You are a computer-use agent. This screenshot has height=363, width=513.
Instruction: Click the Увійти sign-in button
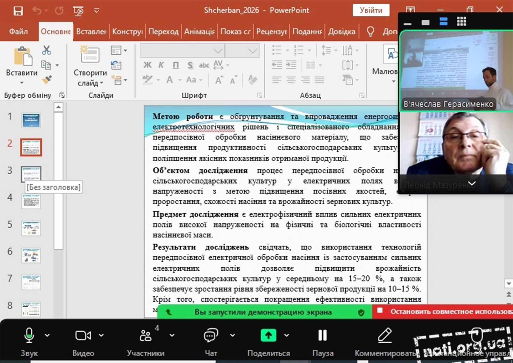tap(371, 10)
